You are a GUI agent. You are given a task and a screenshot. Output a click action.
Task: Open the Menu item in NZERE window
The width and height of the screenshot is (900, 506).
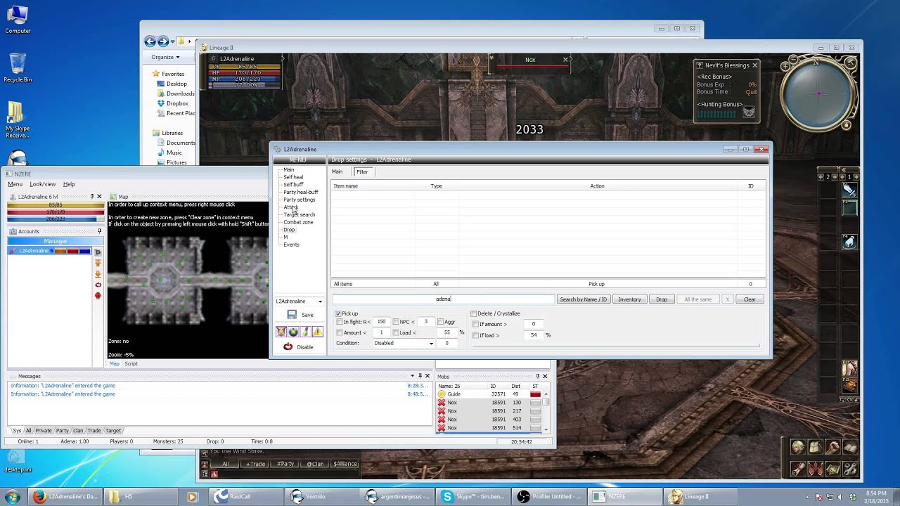point(15,184)
